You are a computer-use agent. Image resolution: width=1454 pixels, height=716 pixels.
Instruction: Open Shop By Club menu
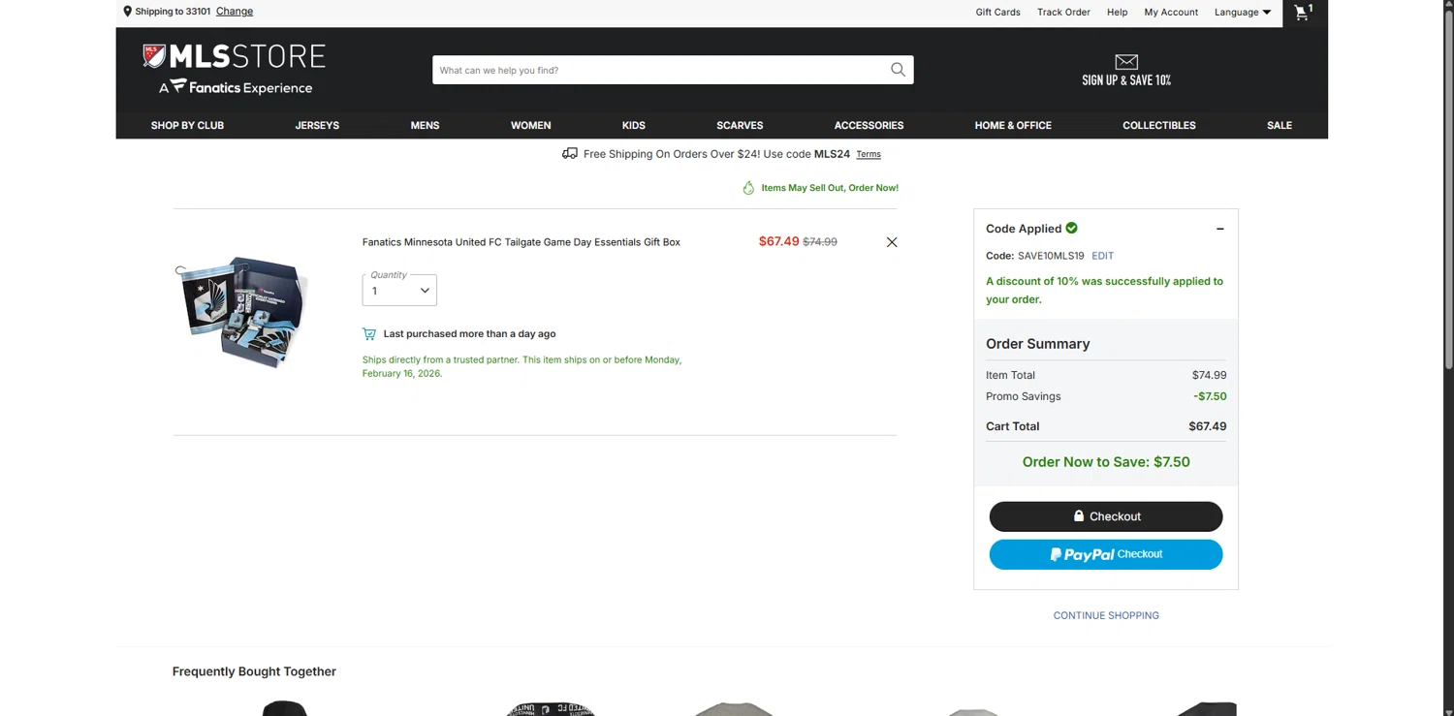point(187,125)
